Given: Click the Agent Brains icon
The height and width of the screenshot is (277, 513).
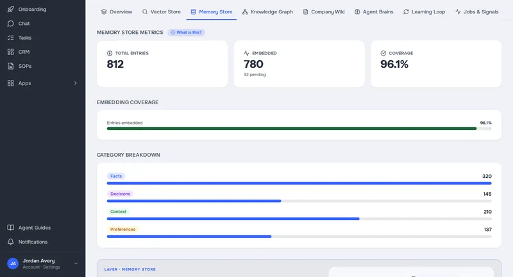Looking at the screenshot, I should pos(357,12).
